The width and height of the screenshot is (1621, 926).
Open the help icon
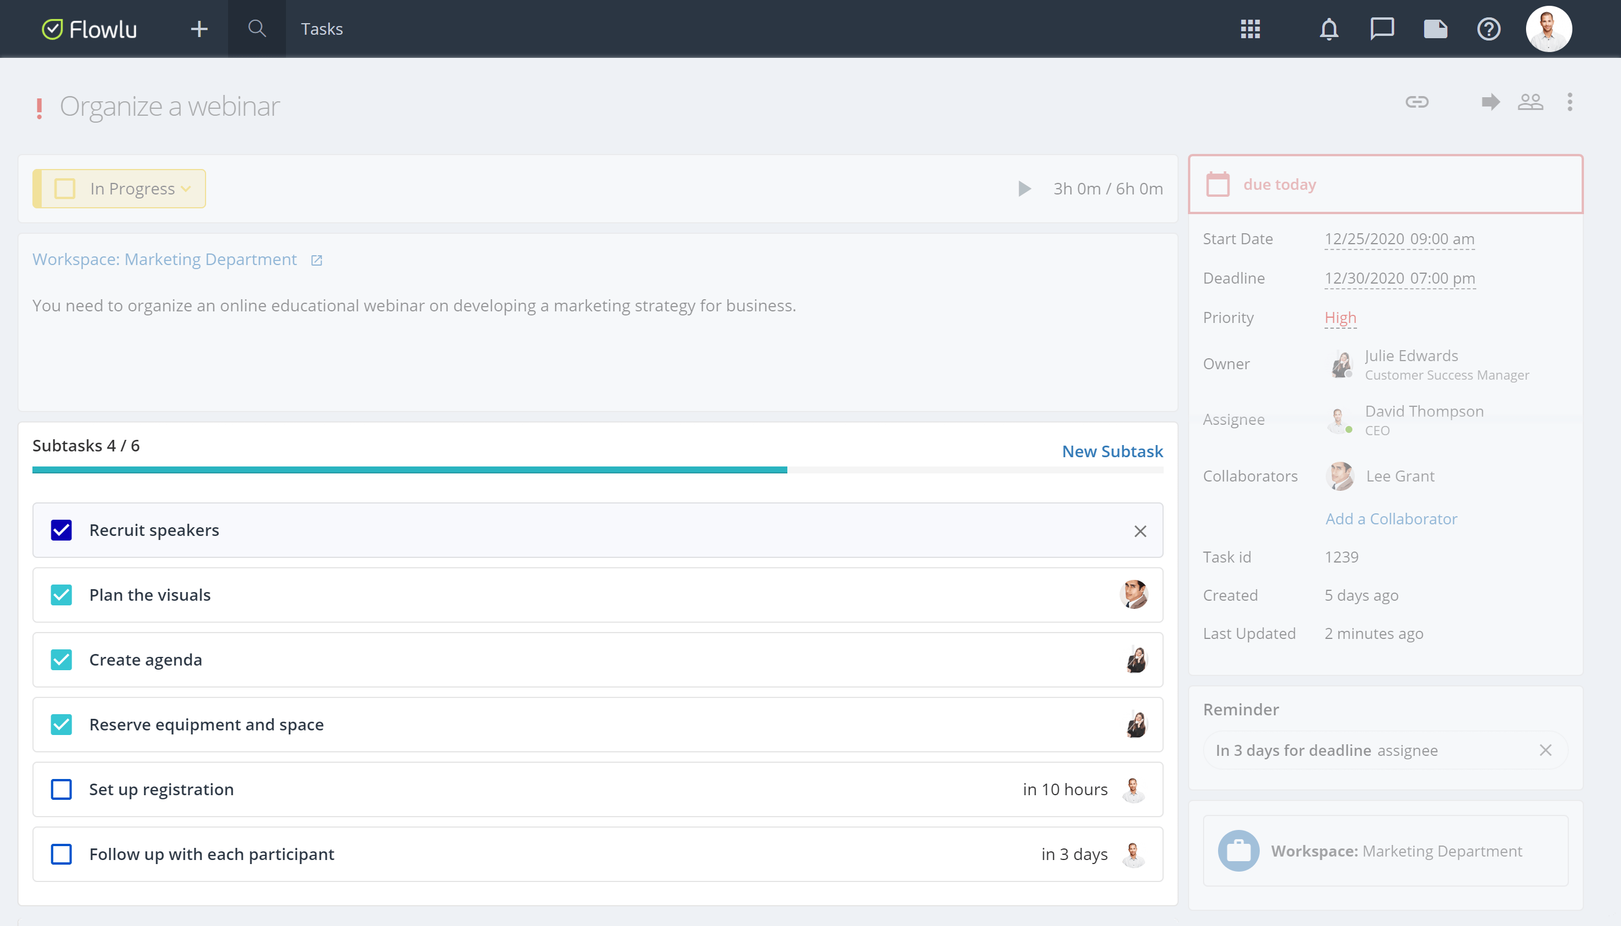[x=1488, y=28]
